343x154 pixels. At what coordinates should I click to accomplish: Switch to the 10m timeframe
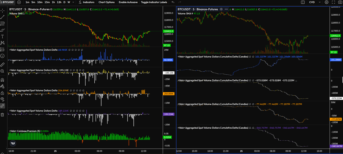[x=40, y=2]
